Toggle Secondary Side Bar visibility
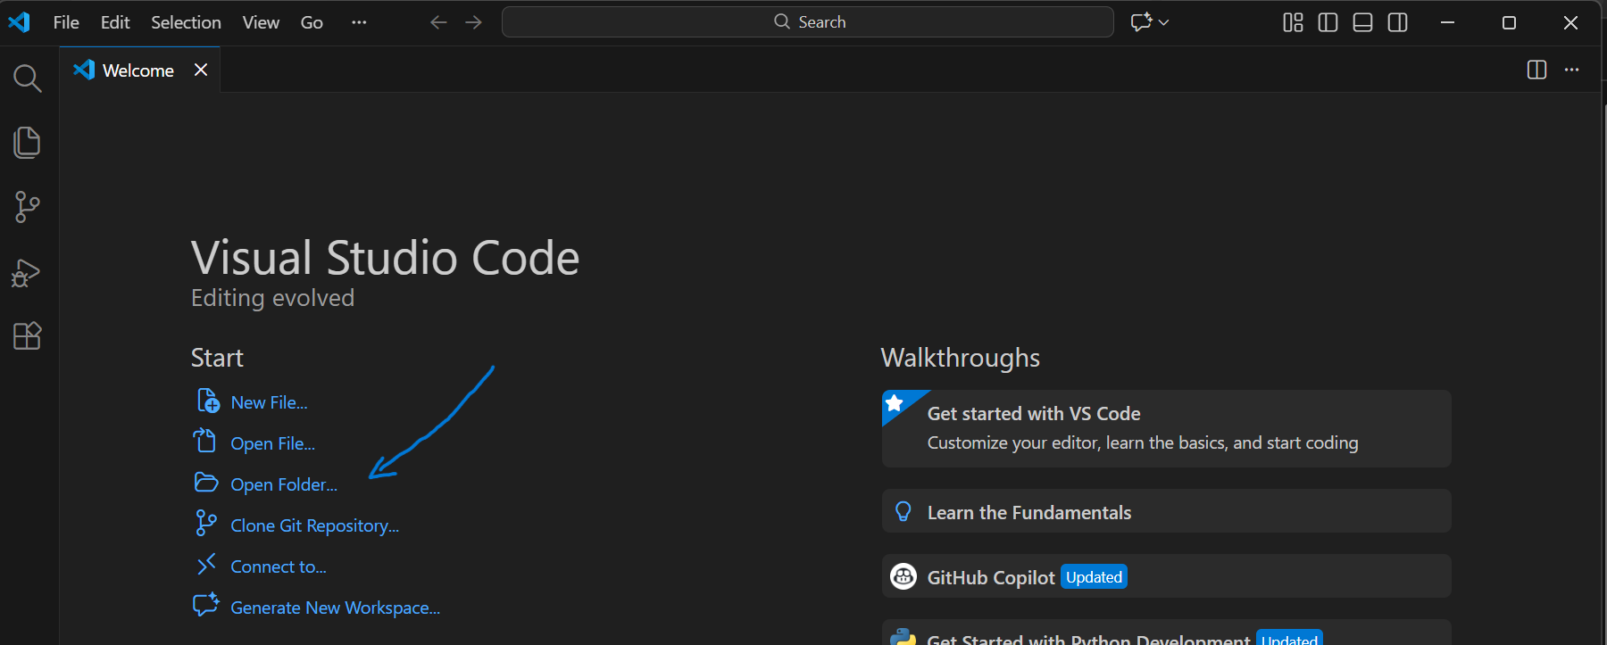 point(1398,22)
